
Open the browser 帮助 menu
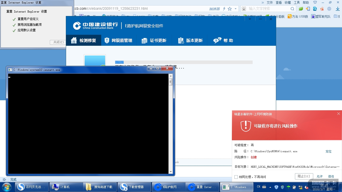click(306, 2)
